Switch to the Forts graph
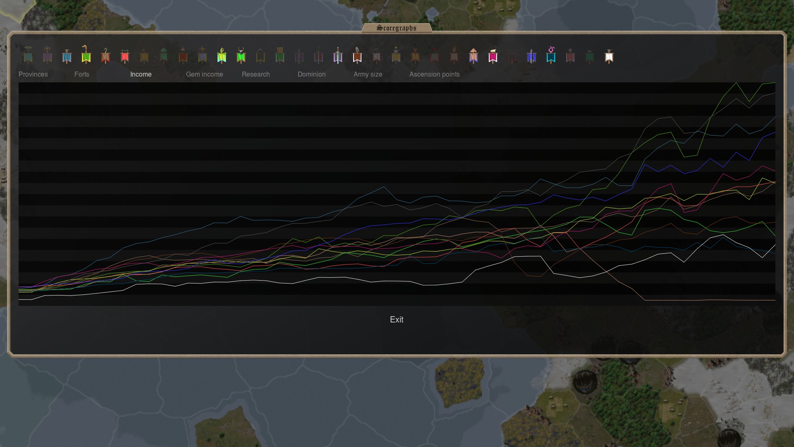Screen dimensions: 794x447 (x=82, y=74)
